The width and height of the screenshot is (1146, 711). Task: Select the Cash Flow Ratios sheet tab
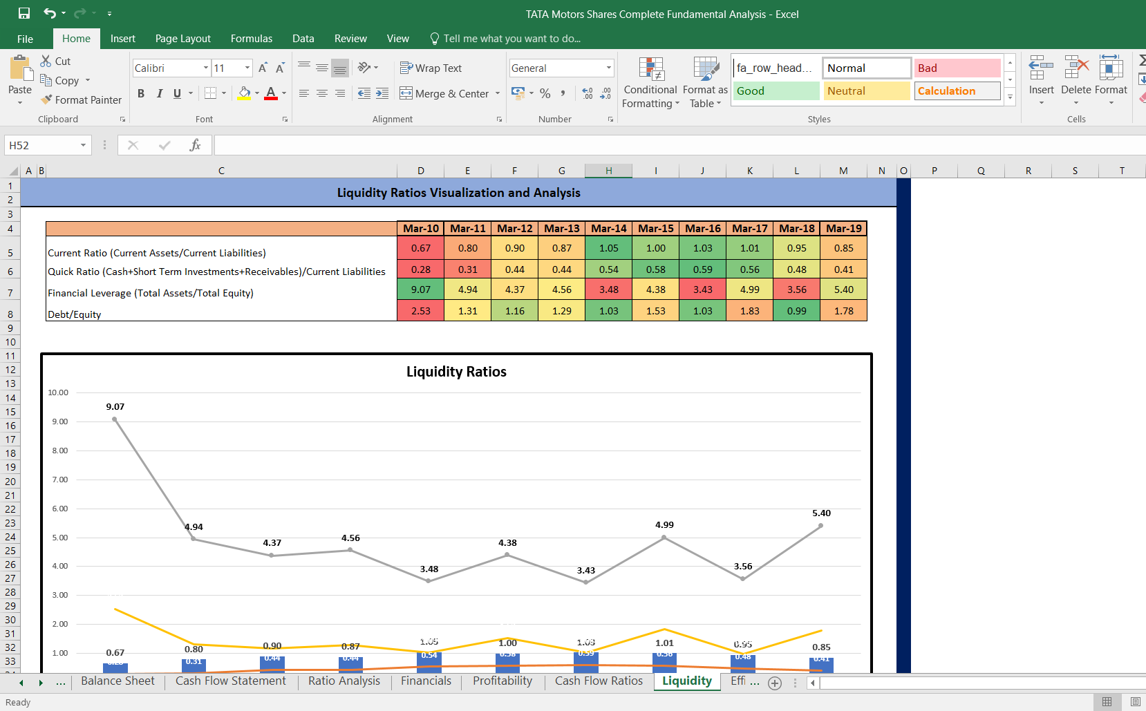point(599,681)
